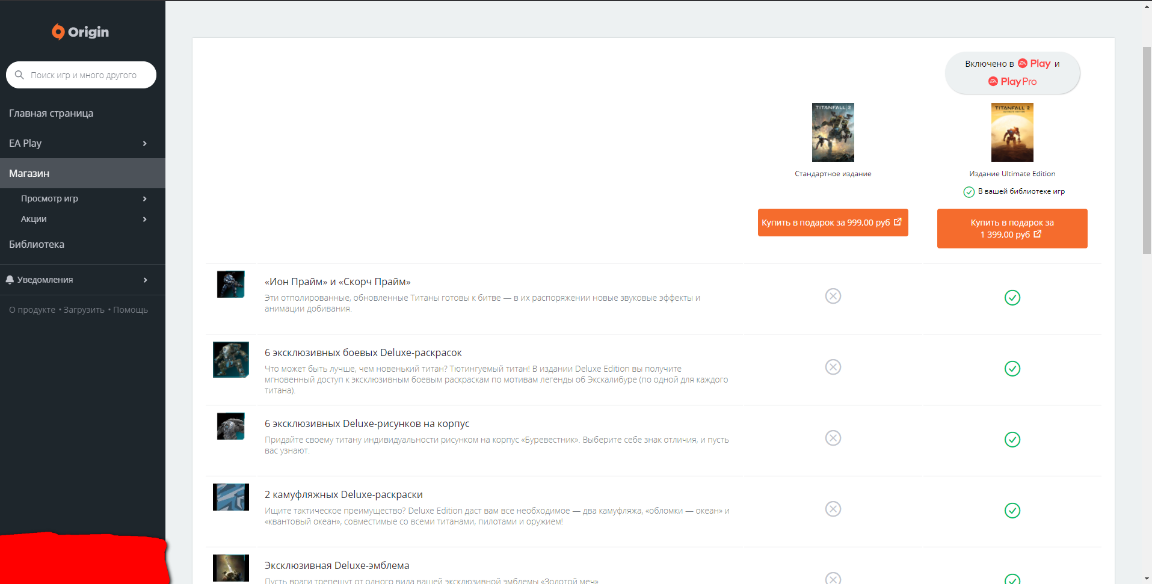Click the search magnifier icon

coord(19,75)
